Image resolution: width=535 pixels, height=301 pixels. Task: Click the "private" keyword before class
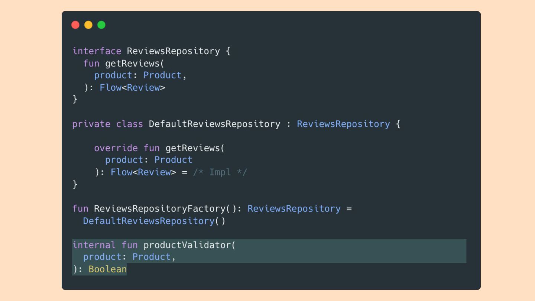[91, 124]
